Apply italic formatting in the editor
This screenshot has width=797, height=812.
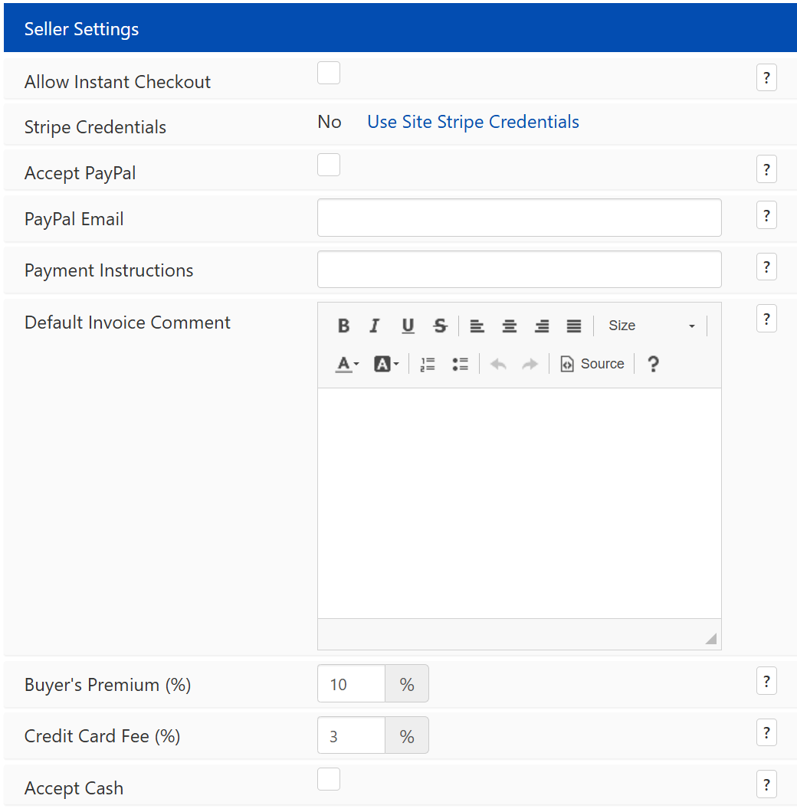tap(374, 325)
